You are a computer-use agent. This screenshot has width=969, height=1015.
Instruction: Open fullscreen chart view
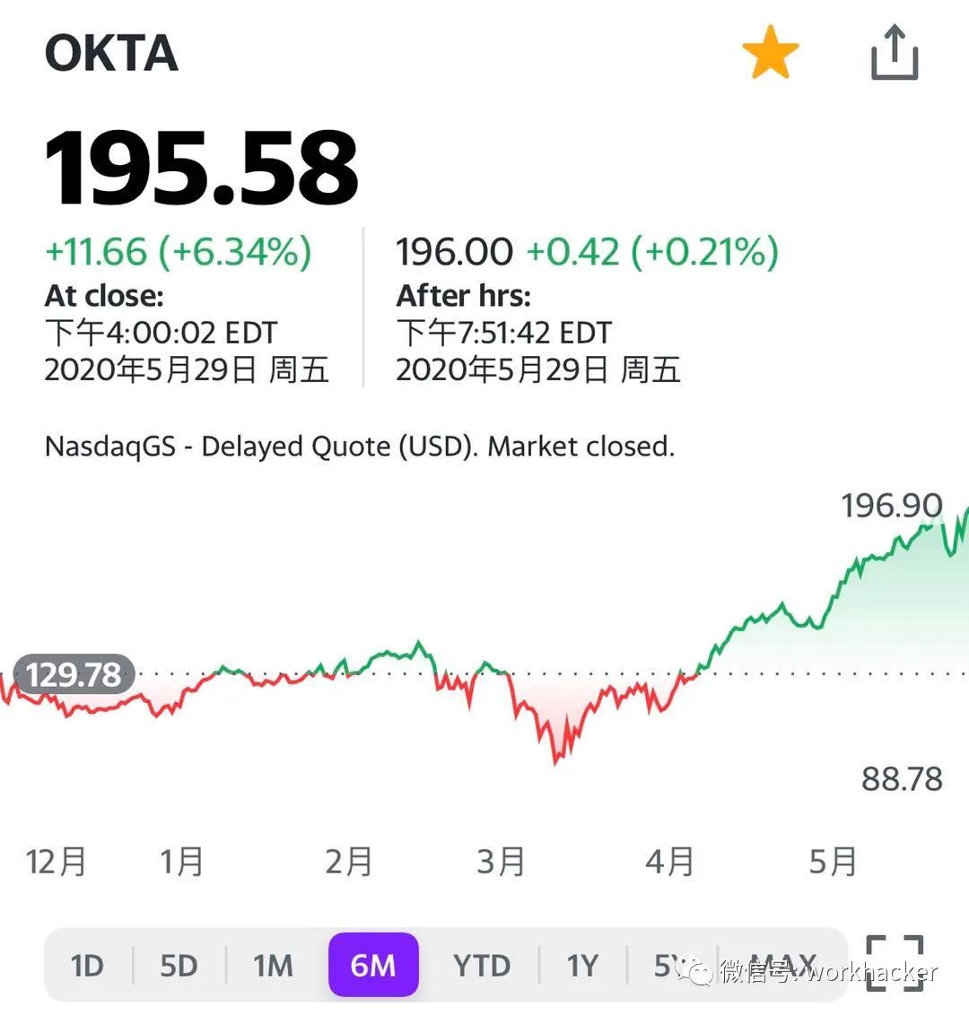pos(895,964)
